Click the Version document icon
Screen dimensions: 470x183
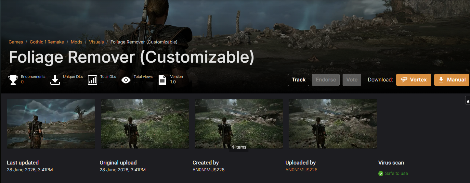coord(163,80)
